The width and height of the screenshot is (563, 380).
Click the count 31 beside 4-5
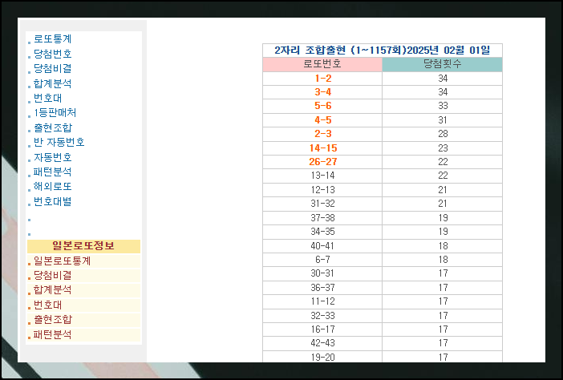click(443, 120)
